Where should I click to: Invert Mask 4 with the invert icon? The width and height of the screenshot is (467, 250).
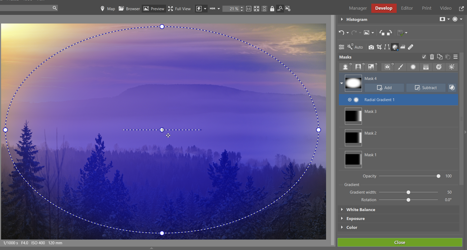(452, 88)
